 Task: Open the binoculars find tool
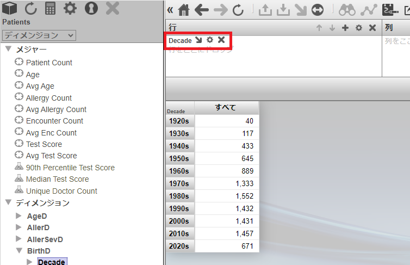pos(347,9)
